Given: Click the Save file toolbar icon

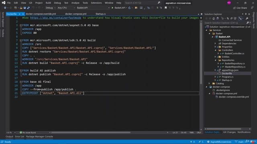Looking at the screenshot, I should (x=24, y=8).
